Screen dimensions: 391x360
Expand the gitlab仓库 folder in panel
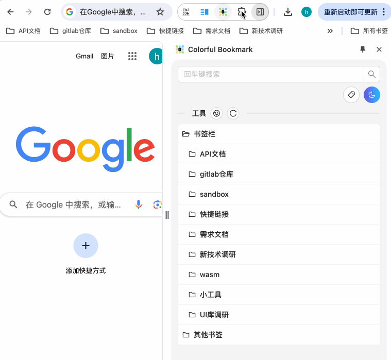click(x=279, y=174)
